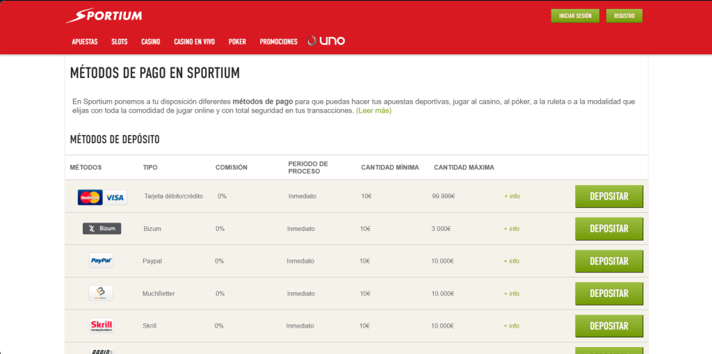Expand '+ info' in the Bizum row
This screenshot has width=712, height=354.
coord(512,229)
